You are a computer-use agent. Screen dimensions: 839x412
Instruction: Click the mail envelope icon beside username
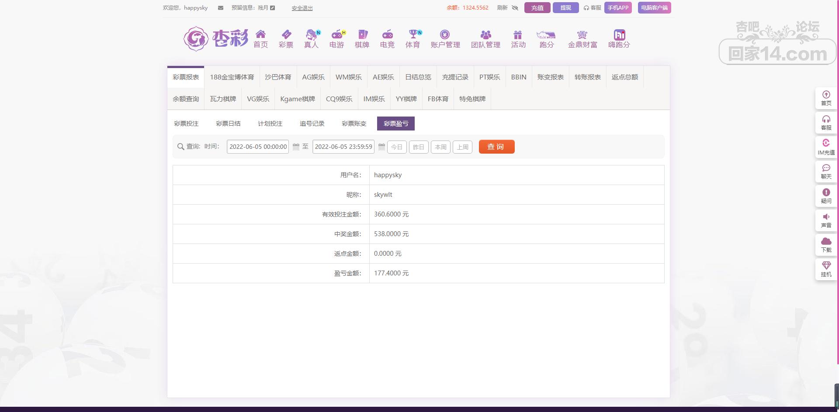click(221, 8)
